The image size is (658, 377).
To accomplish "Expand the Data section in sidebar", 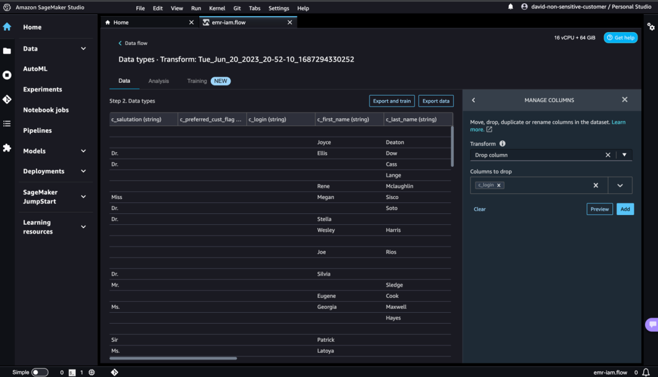I will 83,49.
